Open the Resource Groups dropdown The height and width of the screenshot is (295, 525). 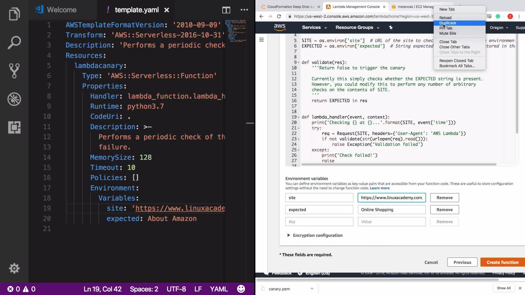pyautogui.click(x=357, y=28)
